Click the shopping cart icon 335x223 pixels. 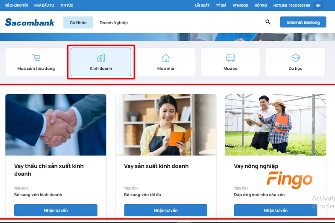(36, 58)
